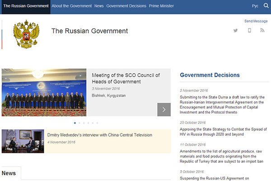Open About the Government menu
271x181 pixels.
pos(71,6)
